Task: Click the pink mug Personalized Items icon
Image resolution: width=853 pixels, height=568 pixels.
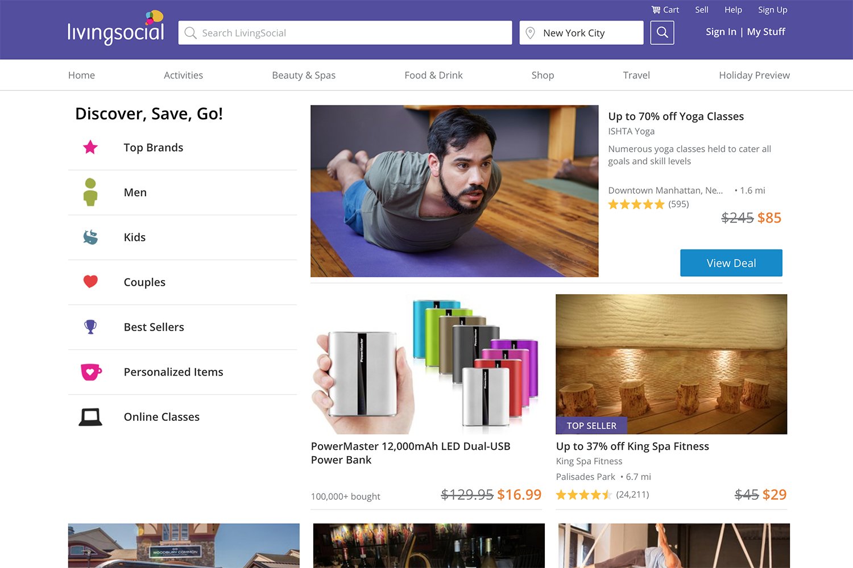Action: pos(91,371)
